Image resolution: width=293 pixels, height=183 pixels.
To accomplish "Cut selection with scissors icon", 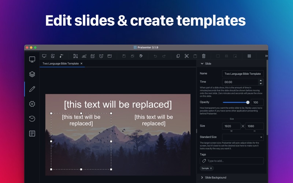I will pyautogui.click(x=186, y=56).
